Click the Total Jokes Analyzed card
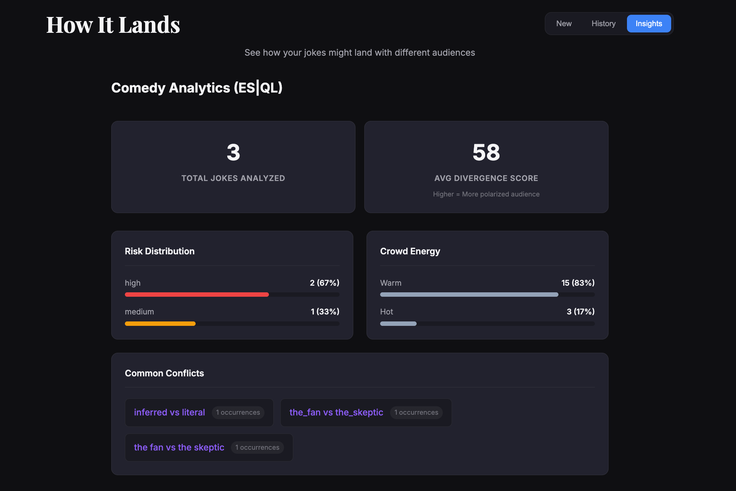Screen dimensions: 736x491 (x=233, y=167)
